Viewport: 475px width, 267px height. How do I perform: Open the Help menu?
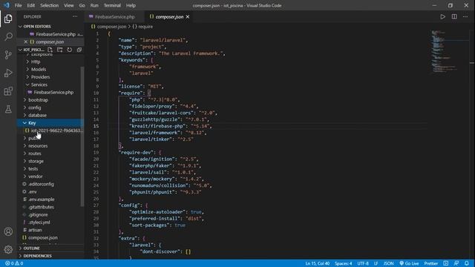[x=131, y=5]
